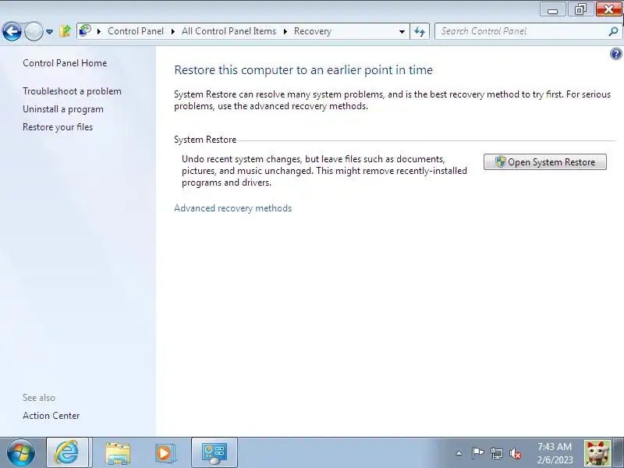
Task: Select All Control Panel Items breadcrumb
Action: (229, 31)
